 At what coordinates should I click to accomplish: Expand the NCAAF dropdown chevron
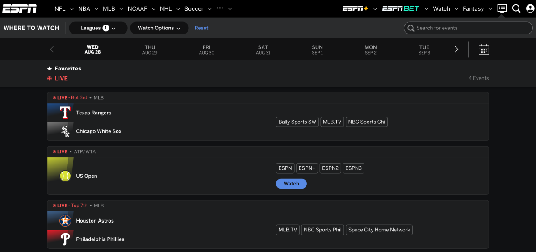153,9
